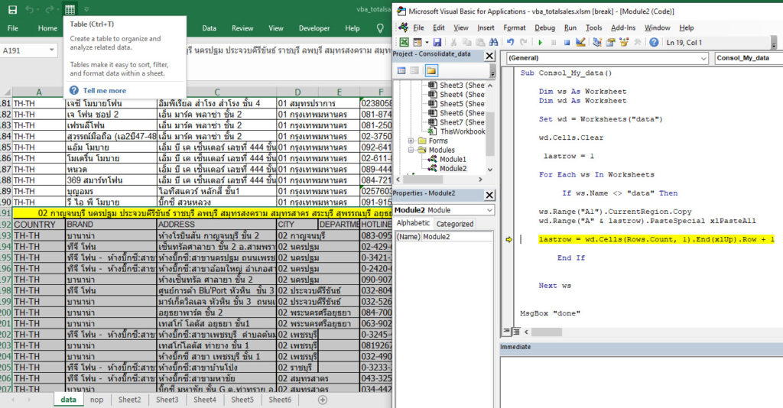
Task: Open Insert menu in VBA editor
Action: pyautogui.click(x=486, y=28)
